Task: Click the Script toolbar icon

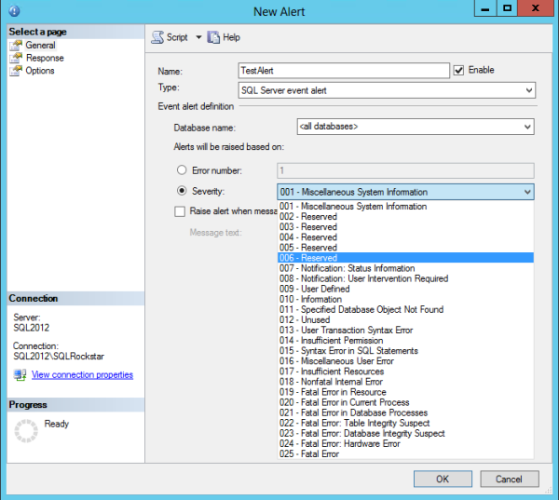Action: 157,37
